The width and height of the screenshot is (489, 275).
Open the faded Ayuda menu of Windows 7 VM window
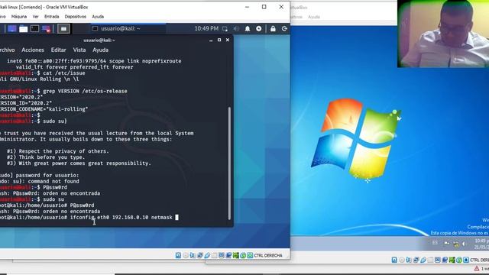314,17
